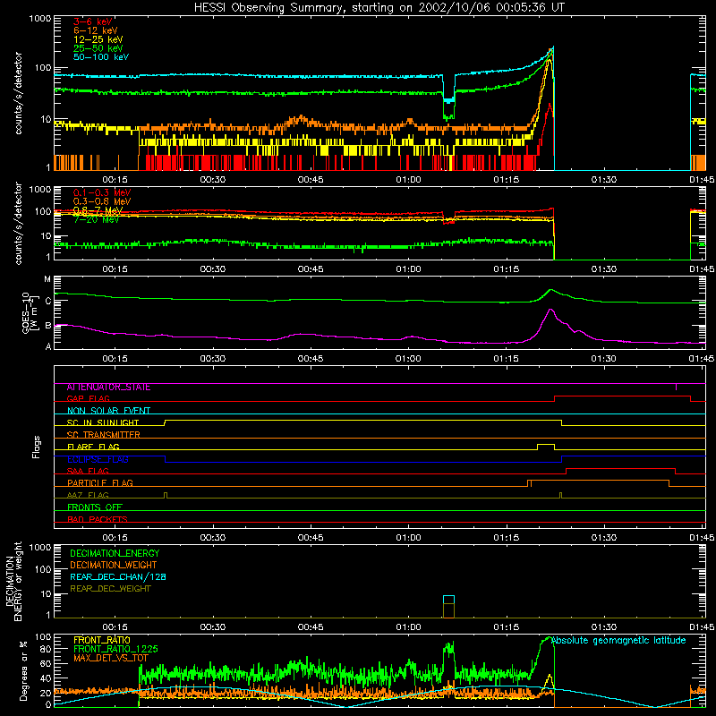Image resolution: width=716 pixels, height=716 pixels.
Task: Select the 0.1-0.3 MeV legend label
Action: [x=102, y=192]
